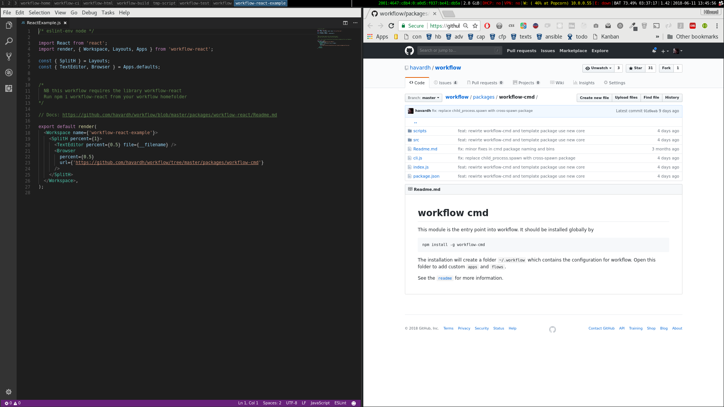Switch to the Wiki tab

(x=557, y=83)
